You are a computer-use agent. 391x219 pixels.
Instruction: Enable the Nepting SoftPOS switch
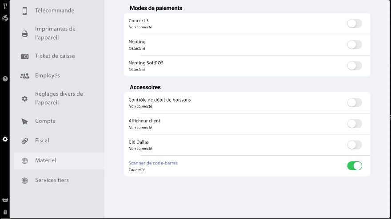pos(355,66)
